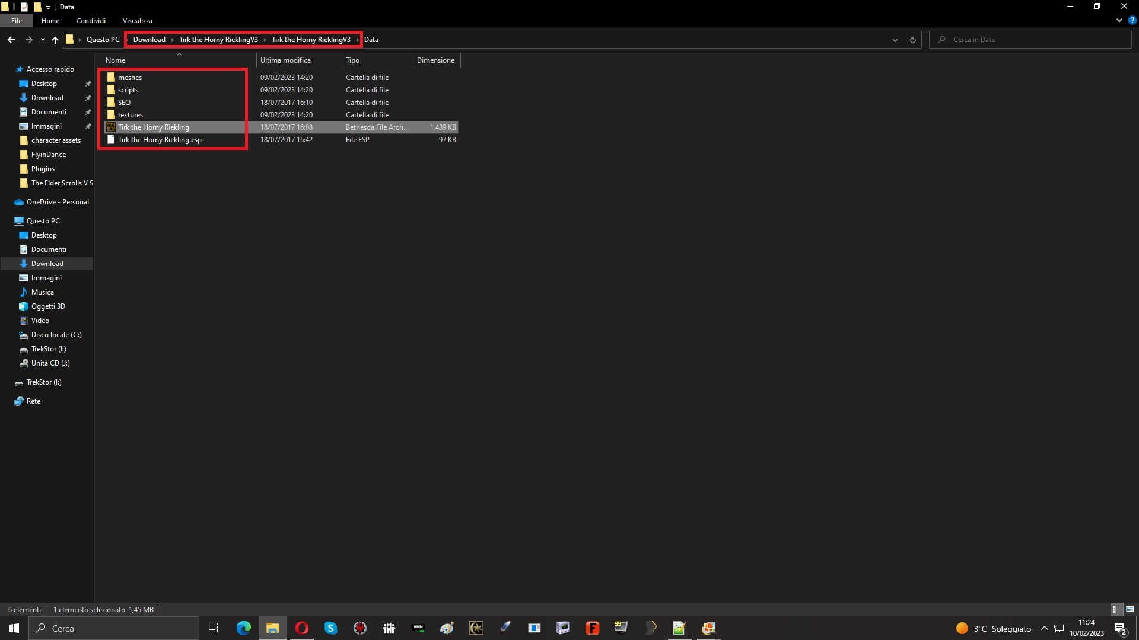Open Unità CD (J:) drive
Image resolution: width=1139 pixels, height=640 pixels.
pos(50,363)
